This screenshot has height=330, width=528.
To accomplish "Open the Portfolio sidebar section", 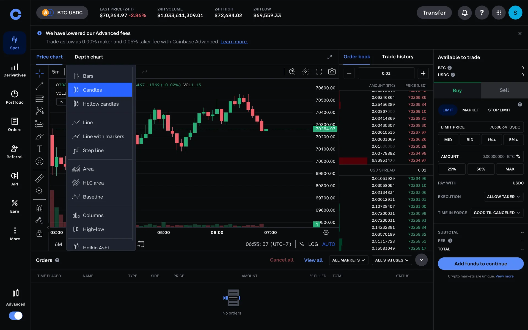I will pyautogui.click(x=15, y=97).
